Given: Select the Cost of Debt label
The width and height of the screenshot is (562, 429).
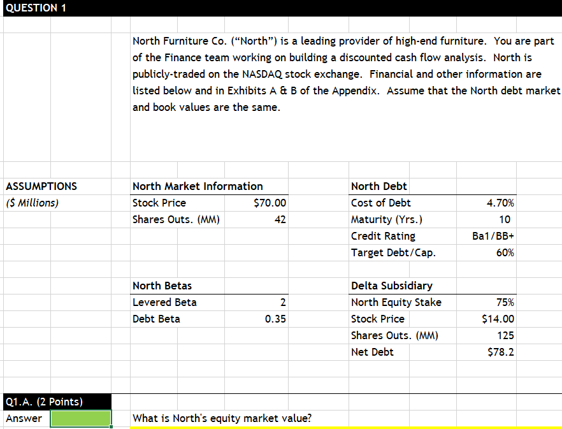Looking at the screenshot, I should pos(380,203).
